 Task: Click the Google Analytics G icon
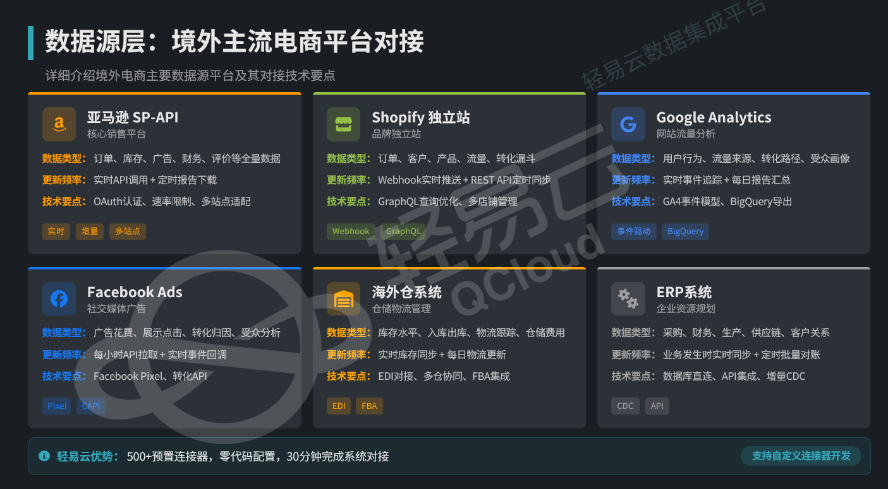(628, 124)
